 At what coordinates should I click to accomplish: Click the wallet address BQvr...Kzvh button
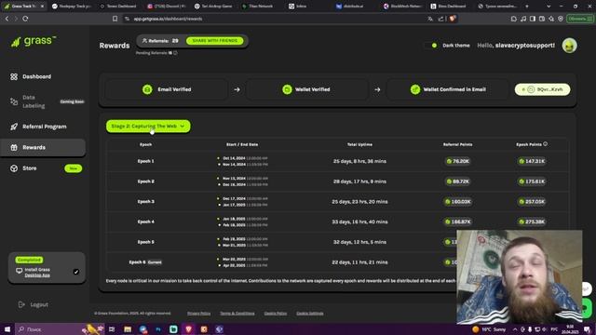(542, 89)
